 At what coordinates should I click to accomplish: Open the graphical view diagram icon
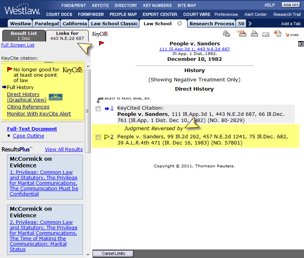55,97
